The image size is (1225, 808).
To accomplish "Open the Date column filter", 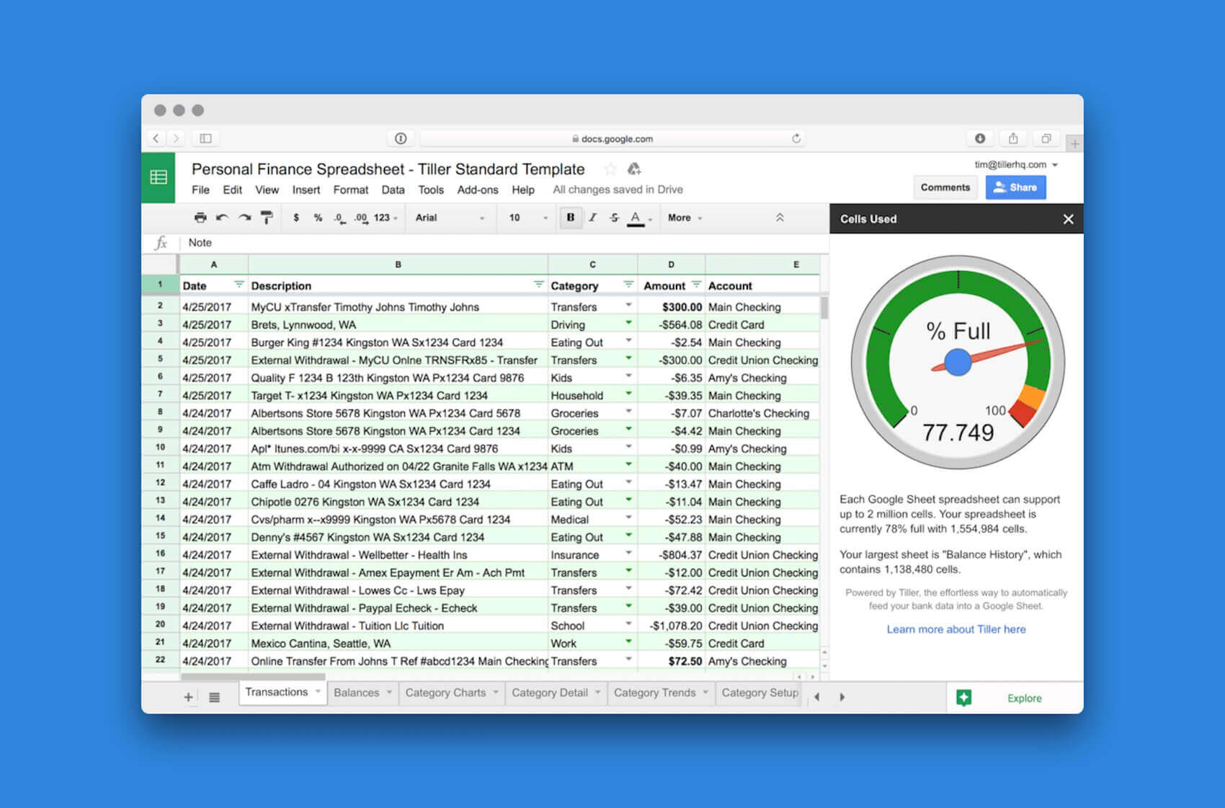I will coord(239,285).
